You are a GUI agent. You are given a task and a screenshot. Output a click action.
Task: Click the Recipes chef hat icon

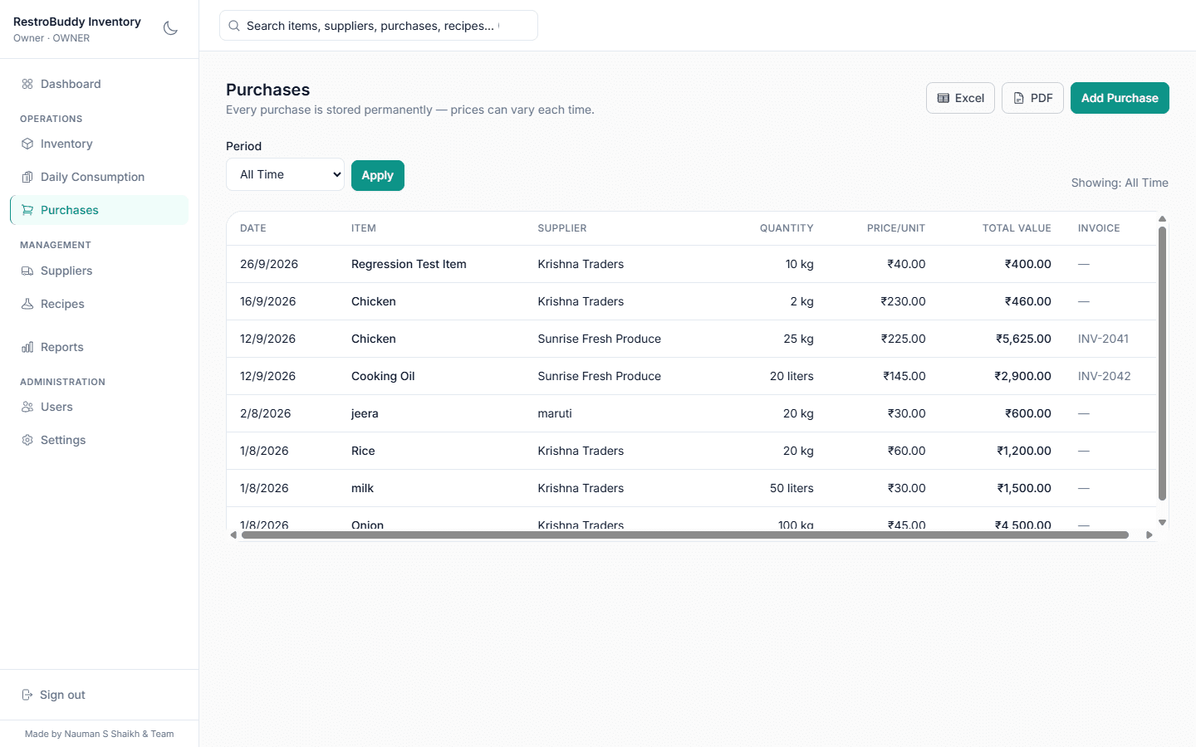coord(27,304)
